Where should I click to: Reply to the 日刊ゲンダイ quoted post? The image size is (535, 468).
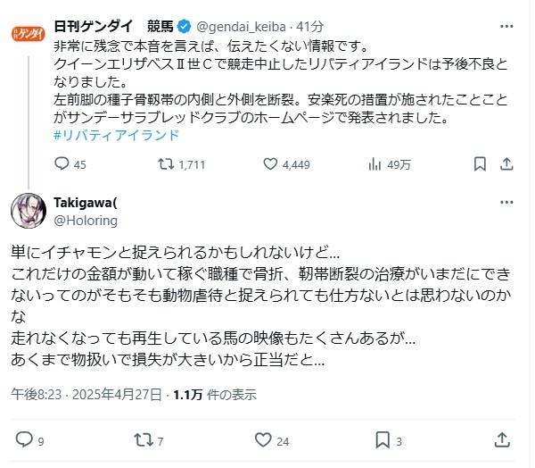point(62,164)
